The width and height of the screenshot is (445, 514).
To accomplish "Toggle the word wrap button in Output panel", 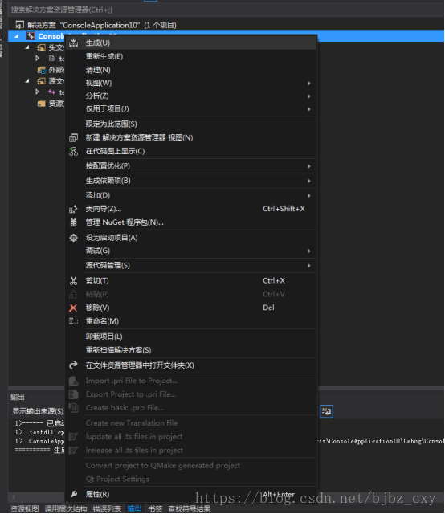I will point(326,411).
